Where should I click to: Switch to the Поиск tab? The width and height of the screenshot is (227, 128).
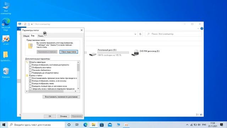coord(40,36)
